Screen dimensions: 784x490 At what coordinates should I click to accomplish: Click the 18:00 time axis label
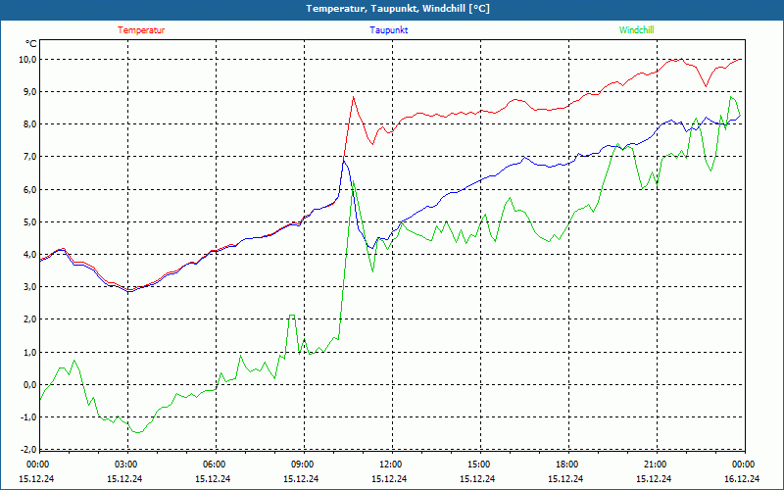coord(567,465)
